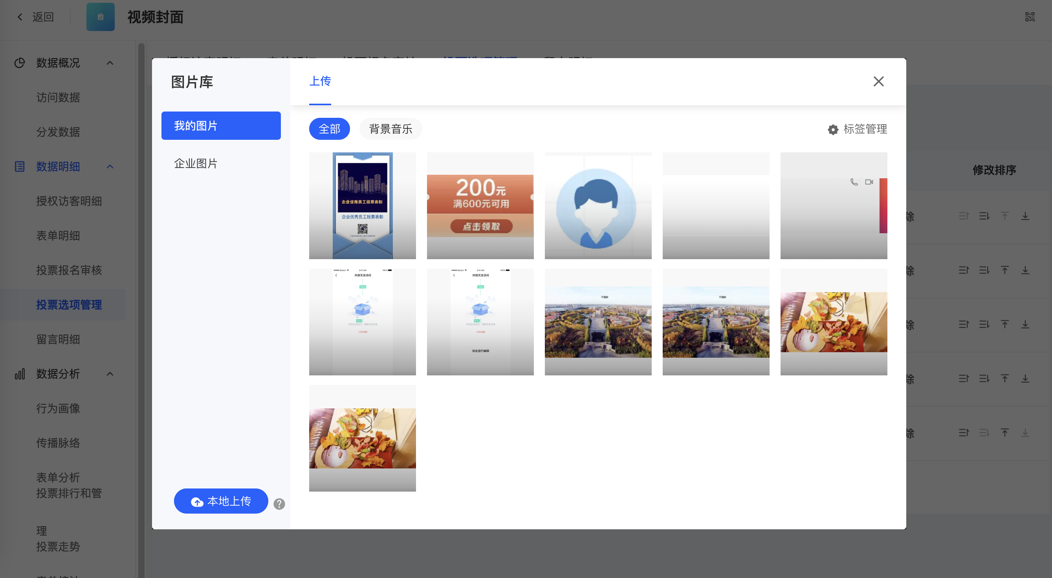Click move-down icon in fourth sort row

tap(984, 379)
